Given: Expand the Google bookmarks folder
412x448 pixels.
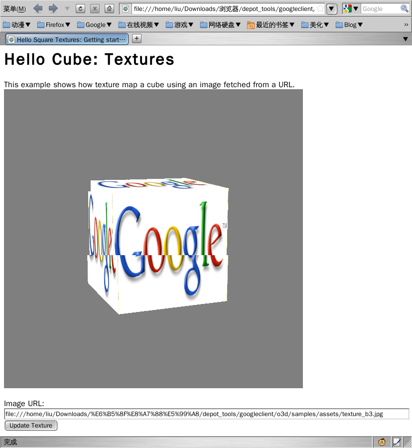Looking at the screenshot, I should [x=94, y=25].
